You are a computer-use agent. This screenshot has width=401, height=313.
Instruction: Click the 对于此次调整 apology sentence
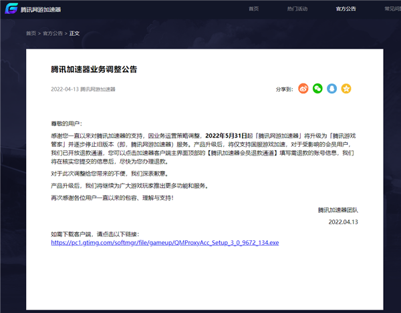(110, 174)
